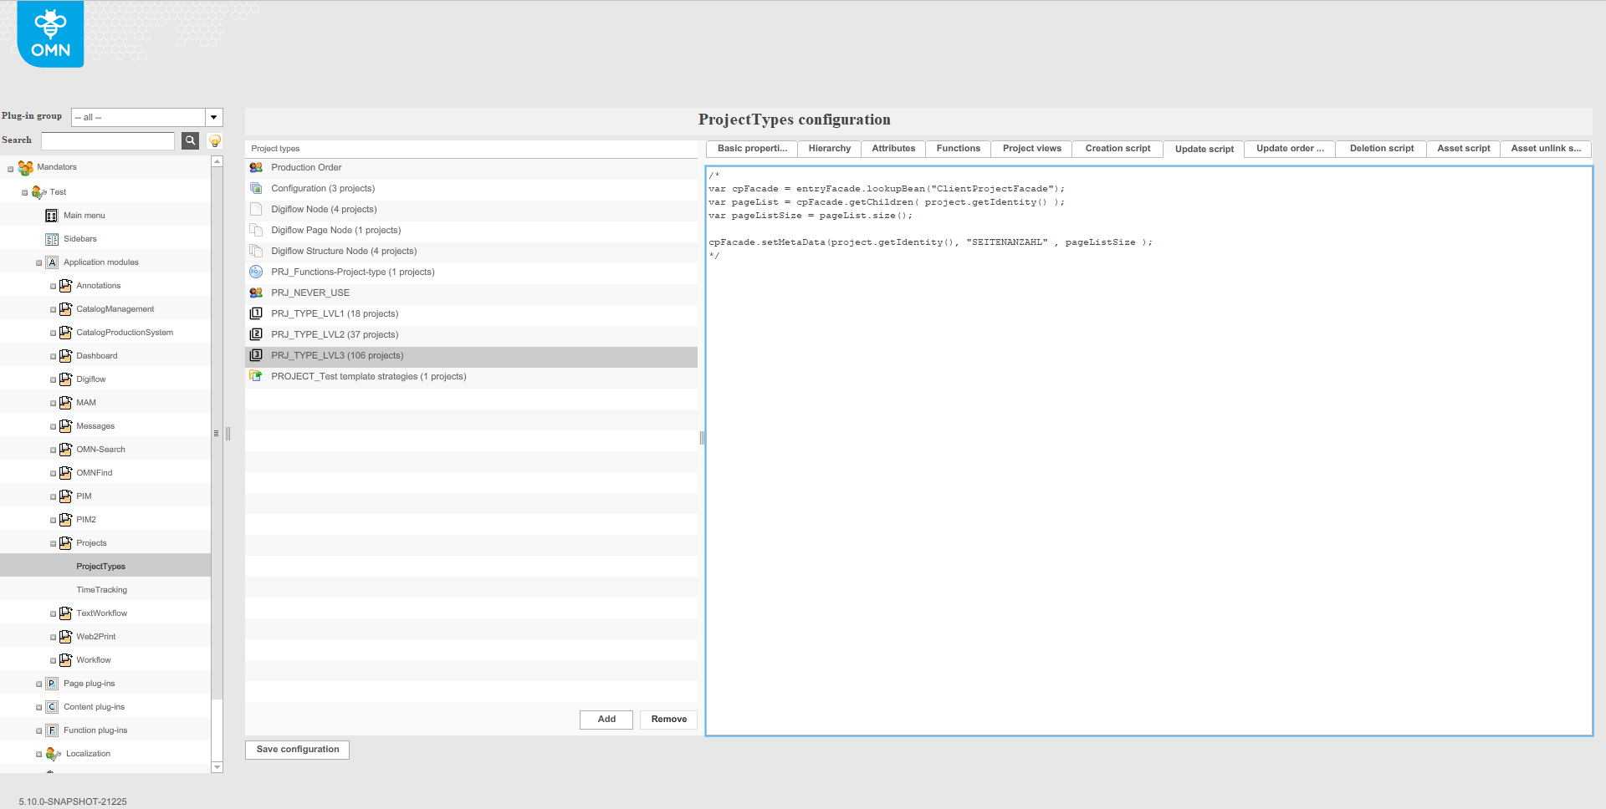Click the Main menu icon in the tree
1606x809 pixels.
click(51, 215)
